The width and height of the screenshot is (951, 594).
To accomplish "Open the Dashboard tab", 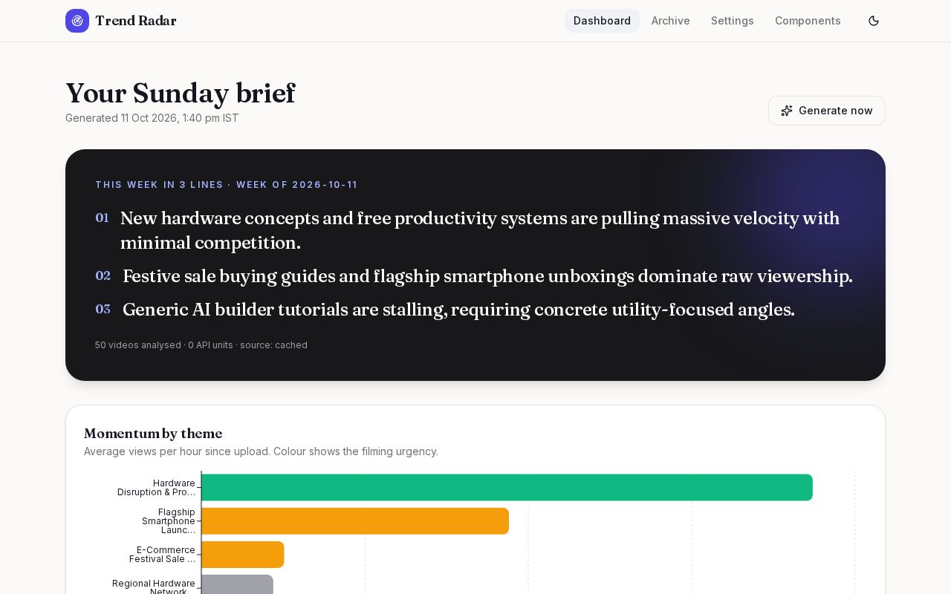I will point(602,21).
